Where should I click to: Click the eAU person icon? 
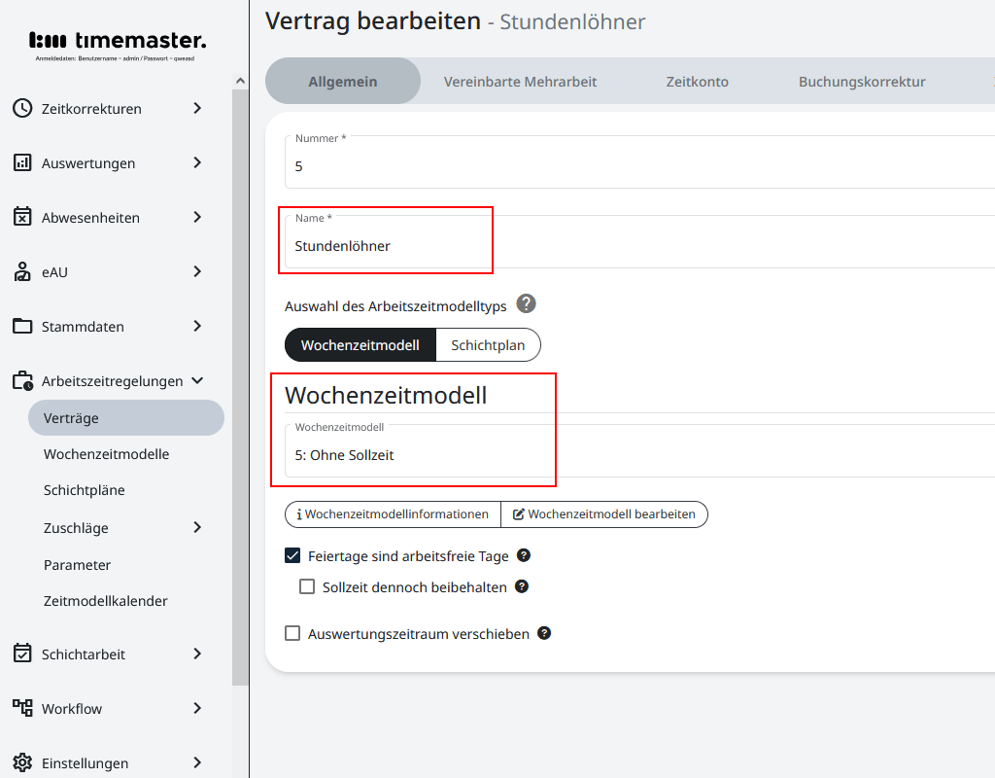click(x=21, y=271)
